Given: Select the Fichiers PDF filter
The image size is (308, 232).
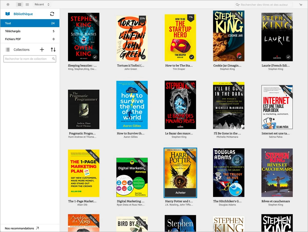Looking at the screenshot, I should [x=30, y=39].
